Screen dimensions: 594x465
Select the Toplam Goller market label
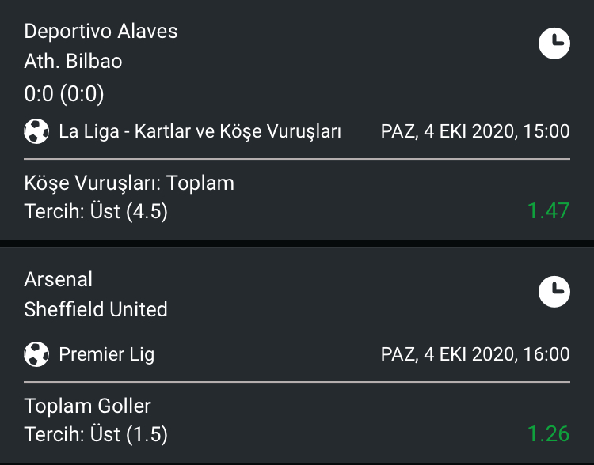pos(87,406)
